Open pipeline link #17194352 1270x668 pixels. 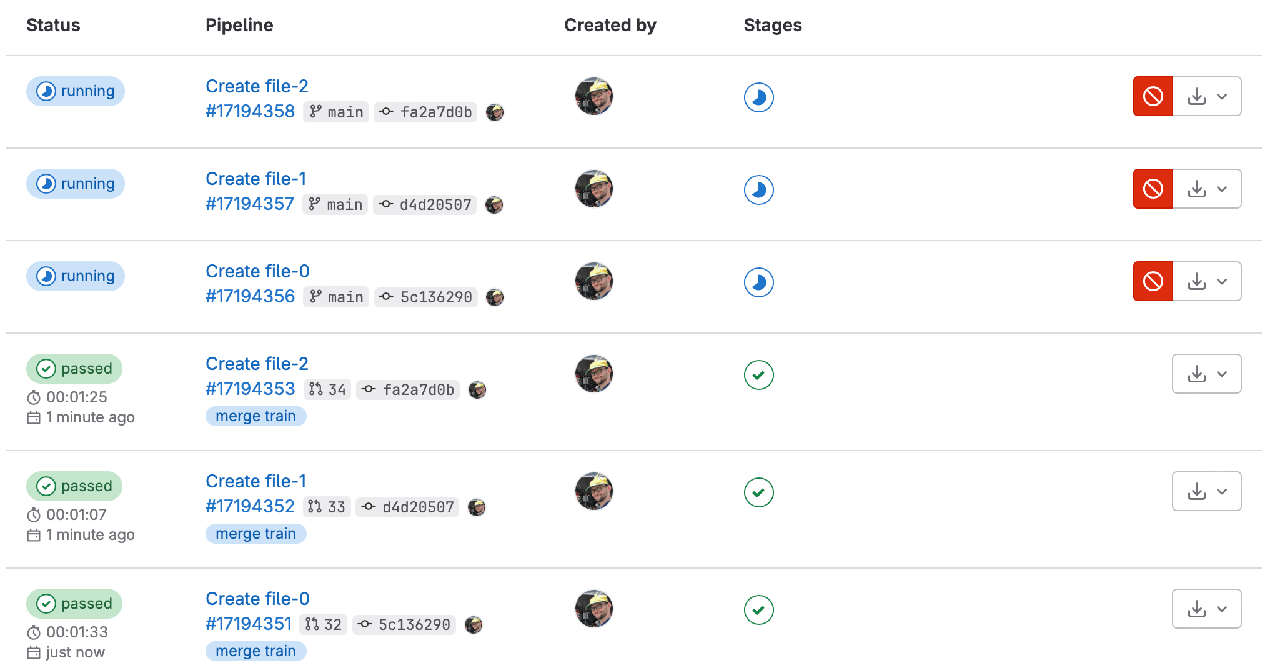pos(250,506)
